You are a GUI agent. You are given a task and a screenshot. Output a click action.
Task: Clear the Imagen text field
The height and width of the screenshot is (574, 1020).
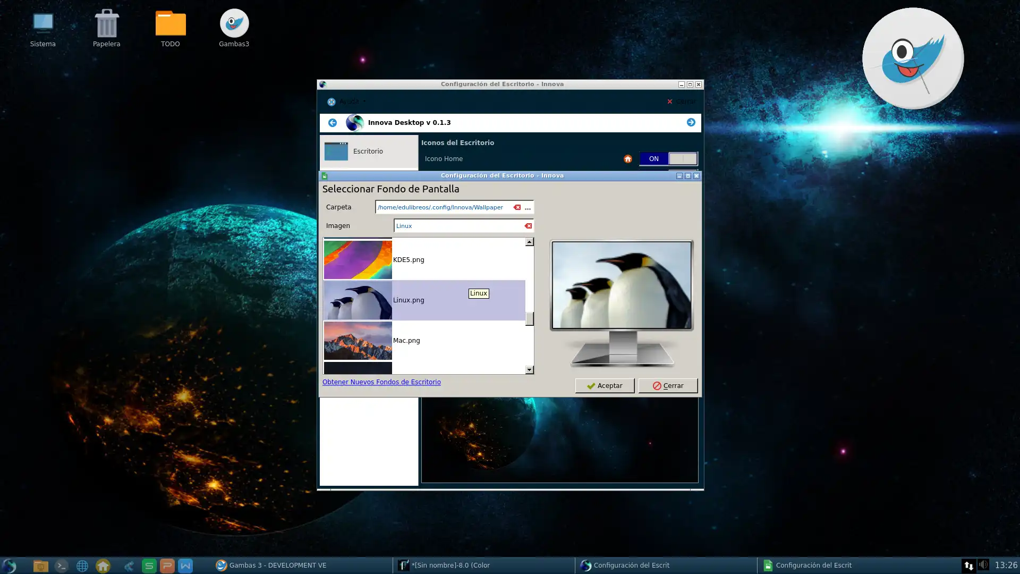(528, 226)
